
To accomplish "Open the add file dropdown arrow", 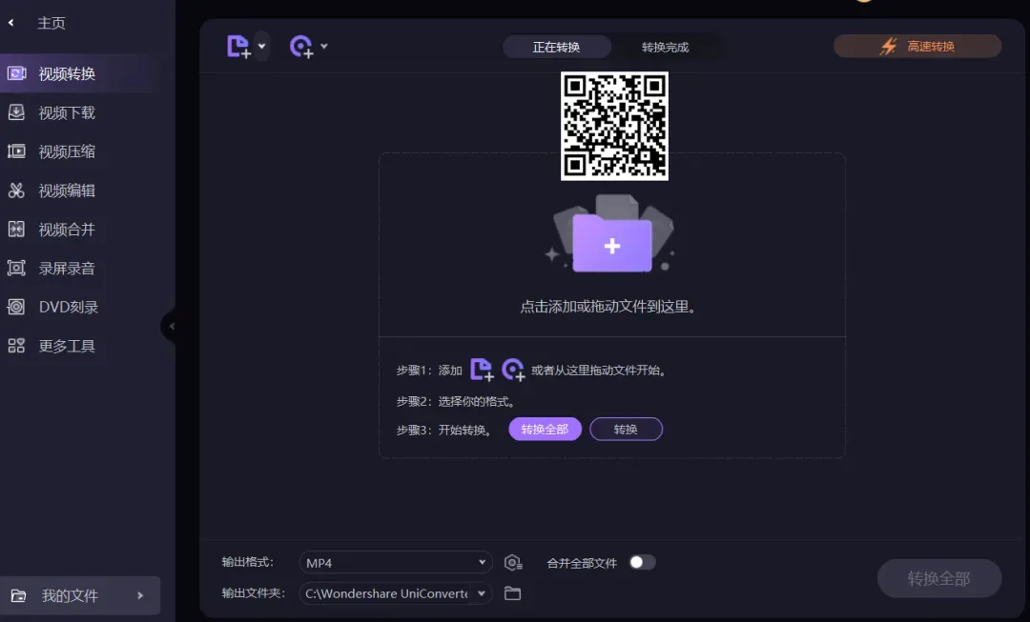I will pos(261,46).
